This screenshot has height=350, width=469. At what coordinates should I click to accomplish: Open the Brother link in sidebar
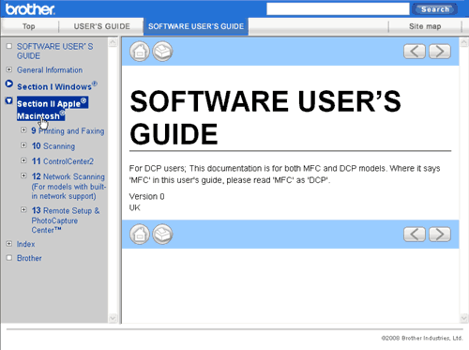pyautogui.click(x=29, y=258)
